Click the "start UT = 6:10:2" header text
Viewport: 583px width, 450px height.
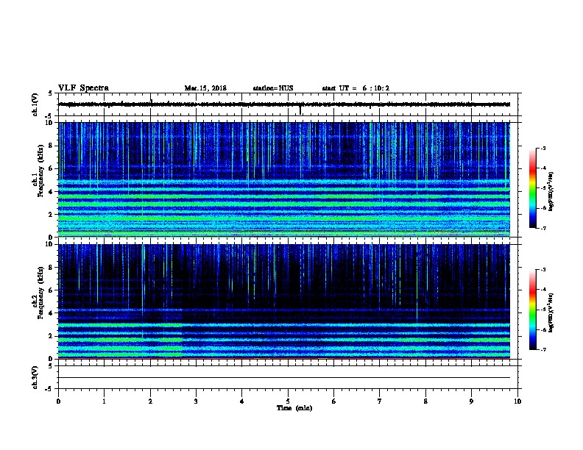point(356,88)
